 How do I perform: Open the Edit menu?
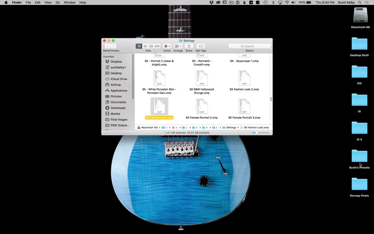pyautogui.click(x=38, y=2)
